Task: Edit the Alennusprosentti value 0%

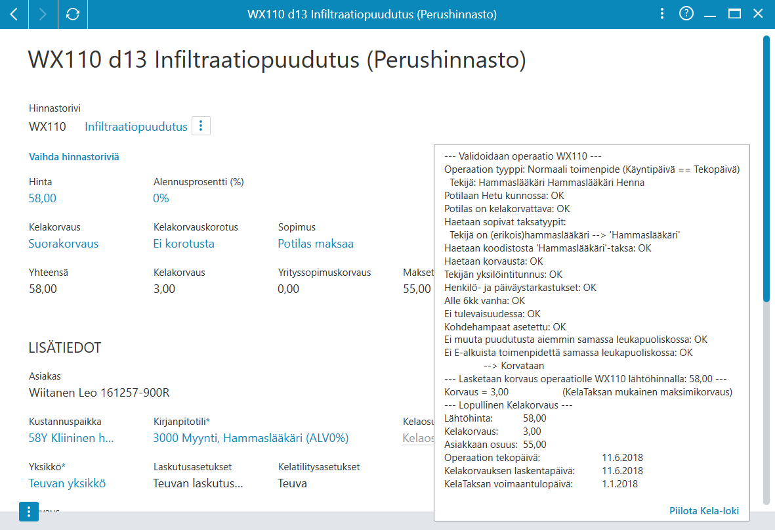Action: [161, 198]
